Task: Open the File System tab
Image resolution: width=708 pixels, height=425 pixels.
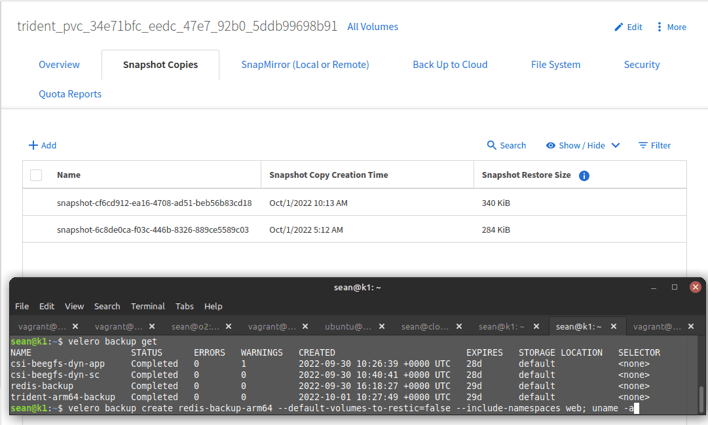Action: coord(556,65)
